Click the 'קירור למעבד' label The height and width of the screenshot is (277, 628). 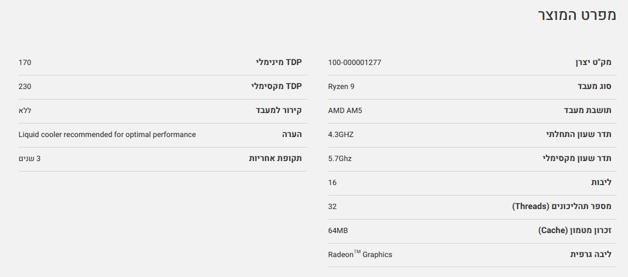pos(278,110)
